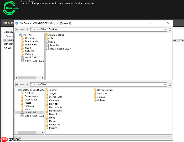Select the source folder
The height and width of the screenshot is (142, 184).
[99, 97]
